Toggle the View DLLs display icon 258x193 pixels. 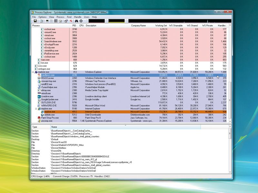point(52,21)
